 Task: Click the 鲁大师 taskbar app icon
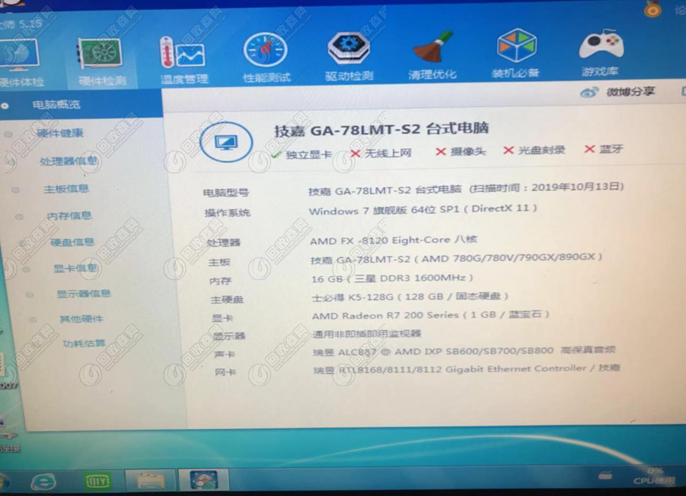[x=203, y=480]
